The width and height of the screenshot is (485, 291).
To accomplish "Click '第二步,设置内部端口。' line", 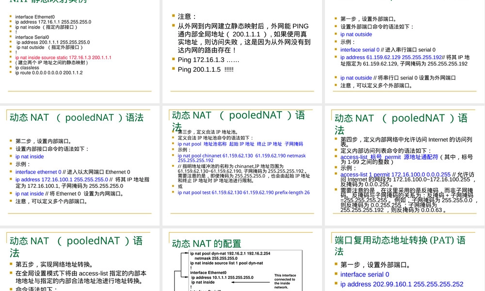I will pyautogui.click(x=44, y=141).
